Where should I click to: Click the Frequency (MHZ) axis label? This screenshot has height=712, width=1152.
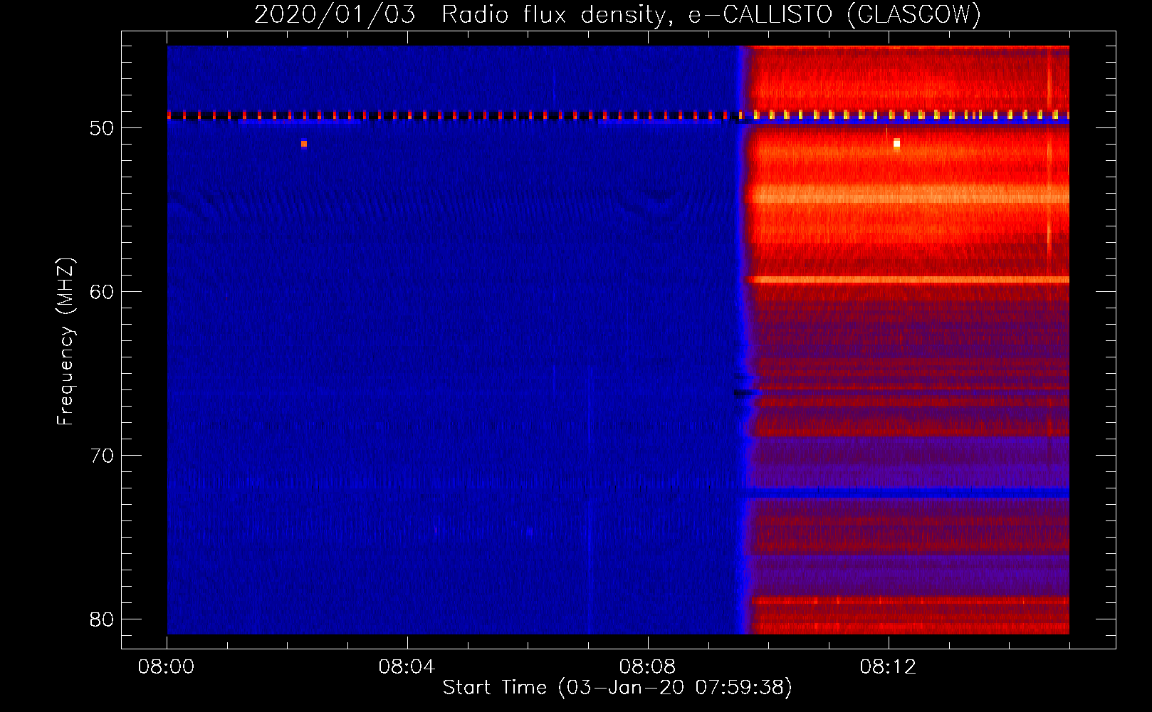coord(65,342)
